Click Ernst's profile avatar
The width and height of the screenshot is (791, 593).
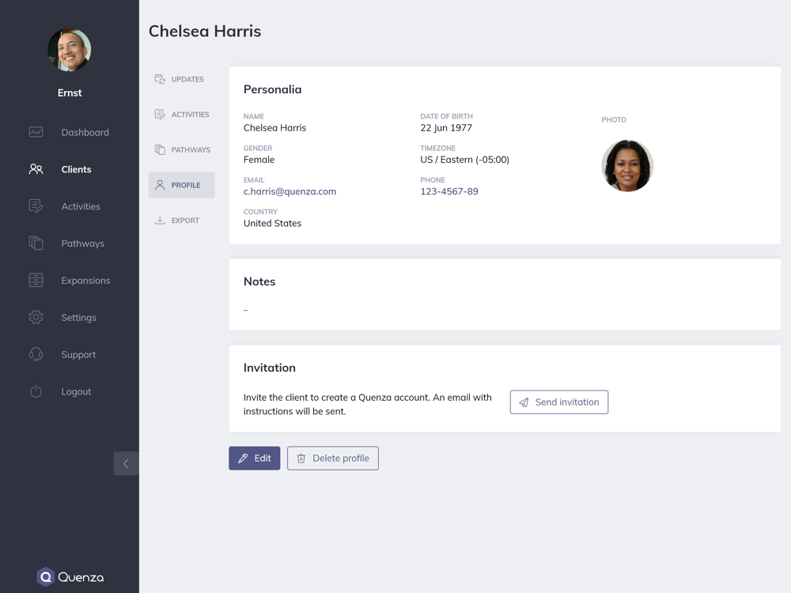click(x=70, y=50)
